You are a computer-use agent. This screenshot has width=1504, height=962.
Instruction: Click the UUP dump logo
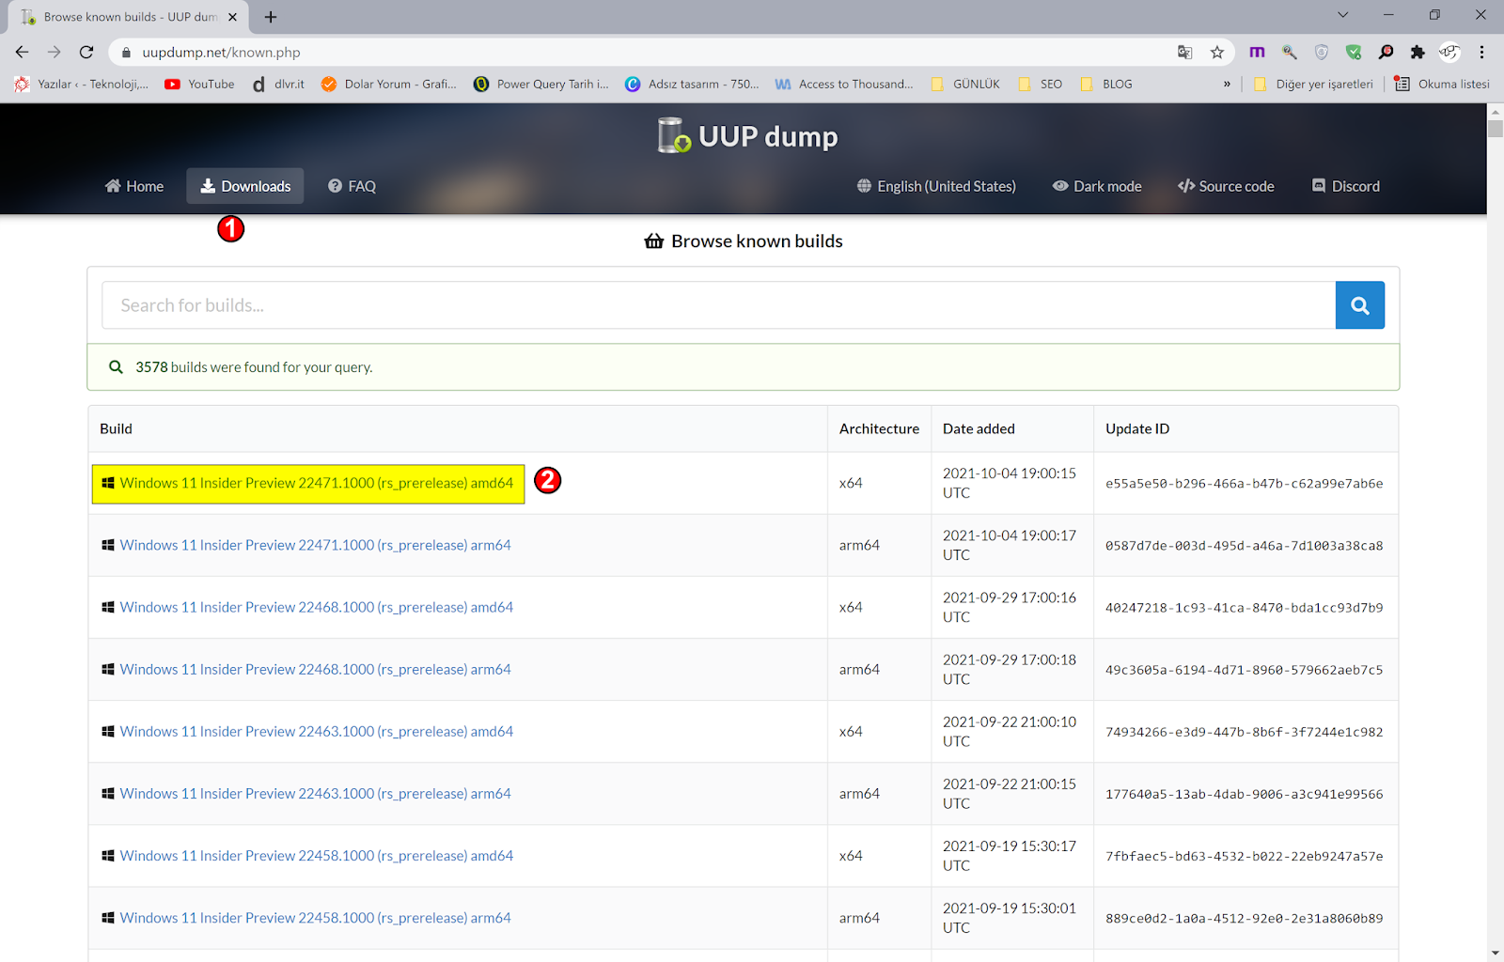(747, 136)
